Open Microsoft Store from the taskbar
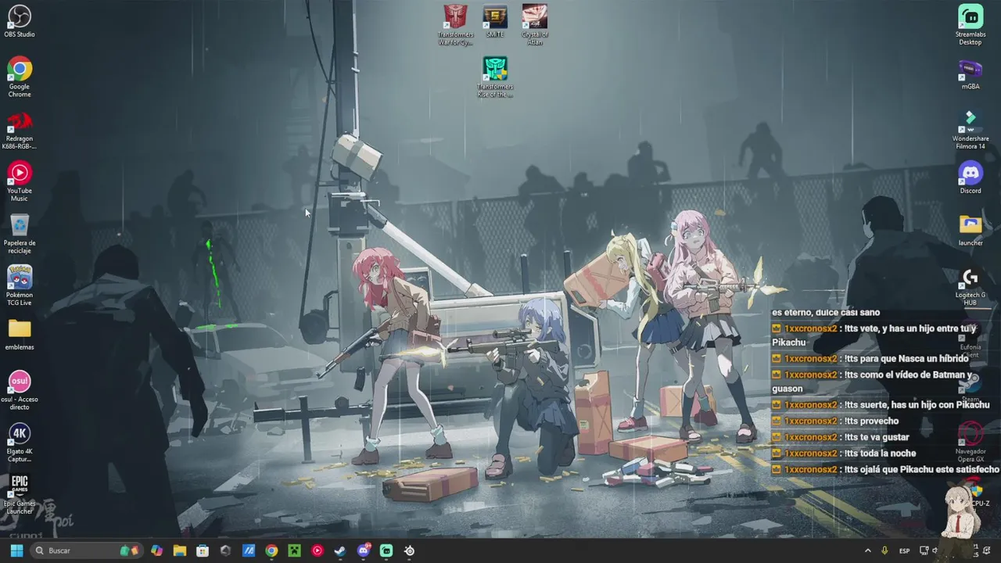Image resolution: width=1001 pixels, height=563 pixels. (x=203, y=550)
